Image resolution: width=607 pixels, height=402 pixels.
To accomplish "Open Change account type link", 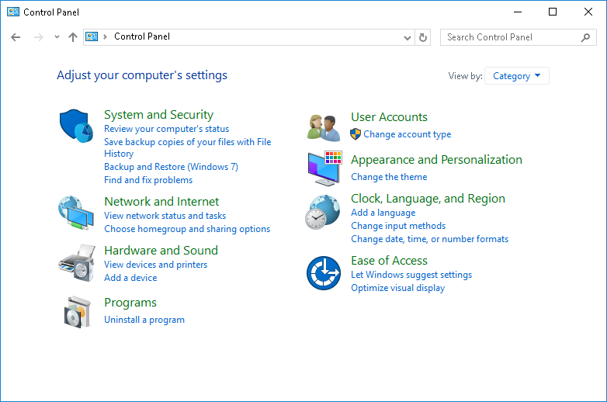I will coord(407,134).
